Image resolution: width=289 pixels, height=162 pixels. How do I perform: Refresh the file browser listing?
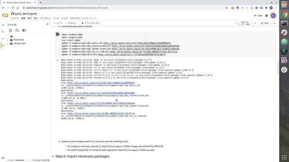point(17,31)
